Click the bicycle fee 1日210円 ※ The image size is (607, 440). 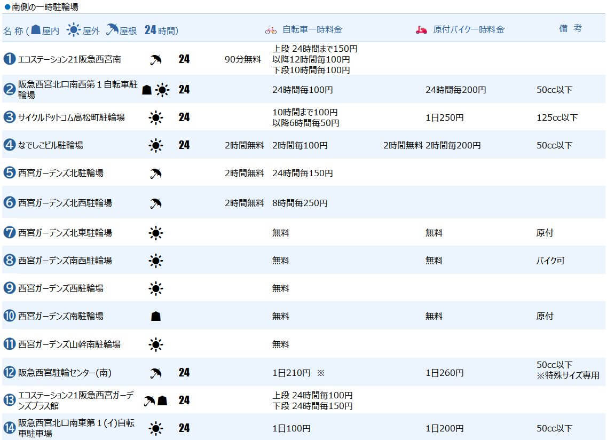298,373
